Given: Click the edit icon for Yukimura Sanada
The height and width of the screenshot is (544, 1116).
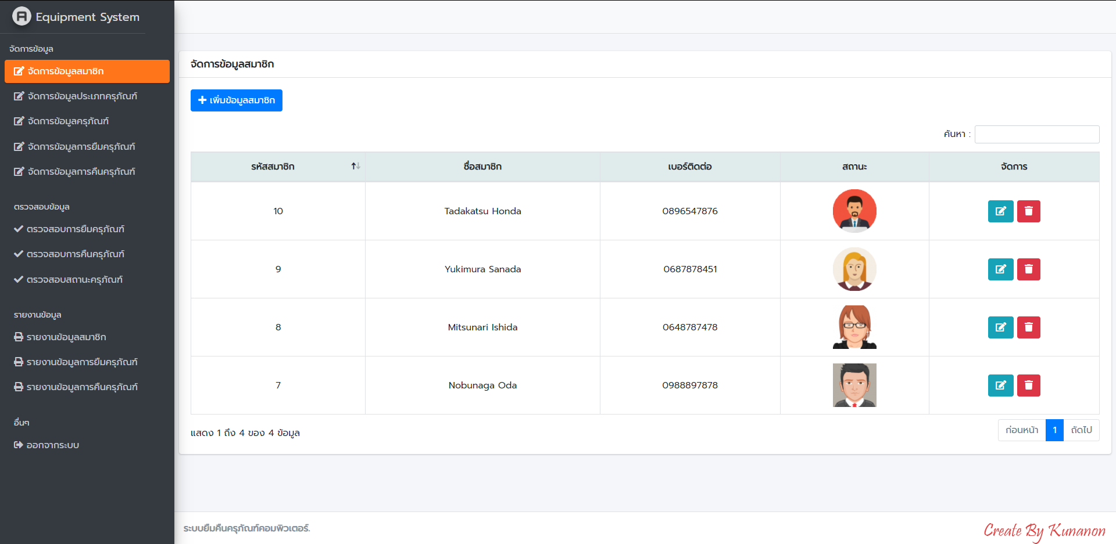Looking at the screenshot, I should click(1000, 269).
